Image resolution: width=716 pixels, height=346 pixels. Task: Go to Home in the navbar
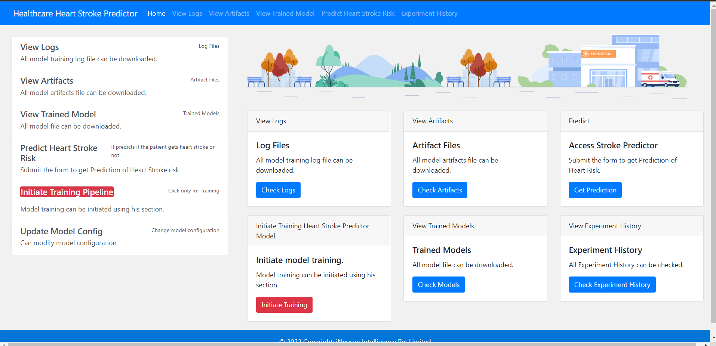pos(156,13)
